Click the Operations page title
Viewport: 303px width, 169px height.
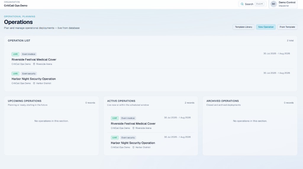18,22
